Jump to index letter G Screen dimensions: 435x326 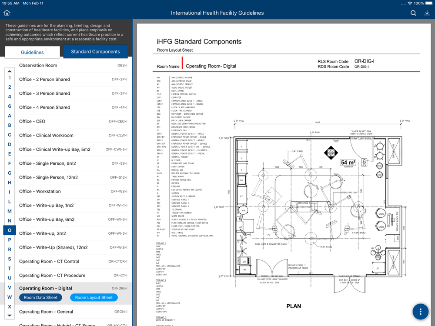10,173
